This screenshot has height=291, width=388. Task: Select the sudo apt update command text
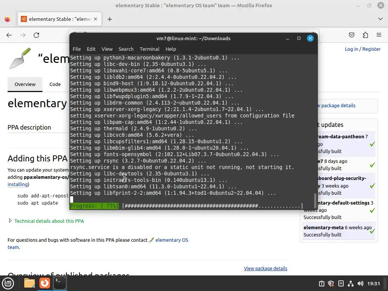(38, 203)
